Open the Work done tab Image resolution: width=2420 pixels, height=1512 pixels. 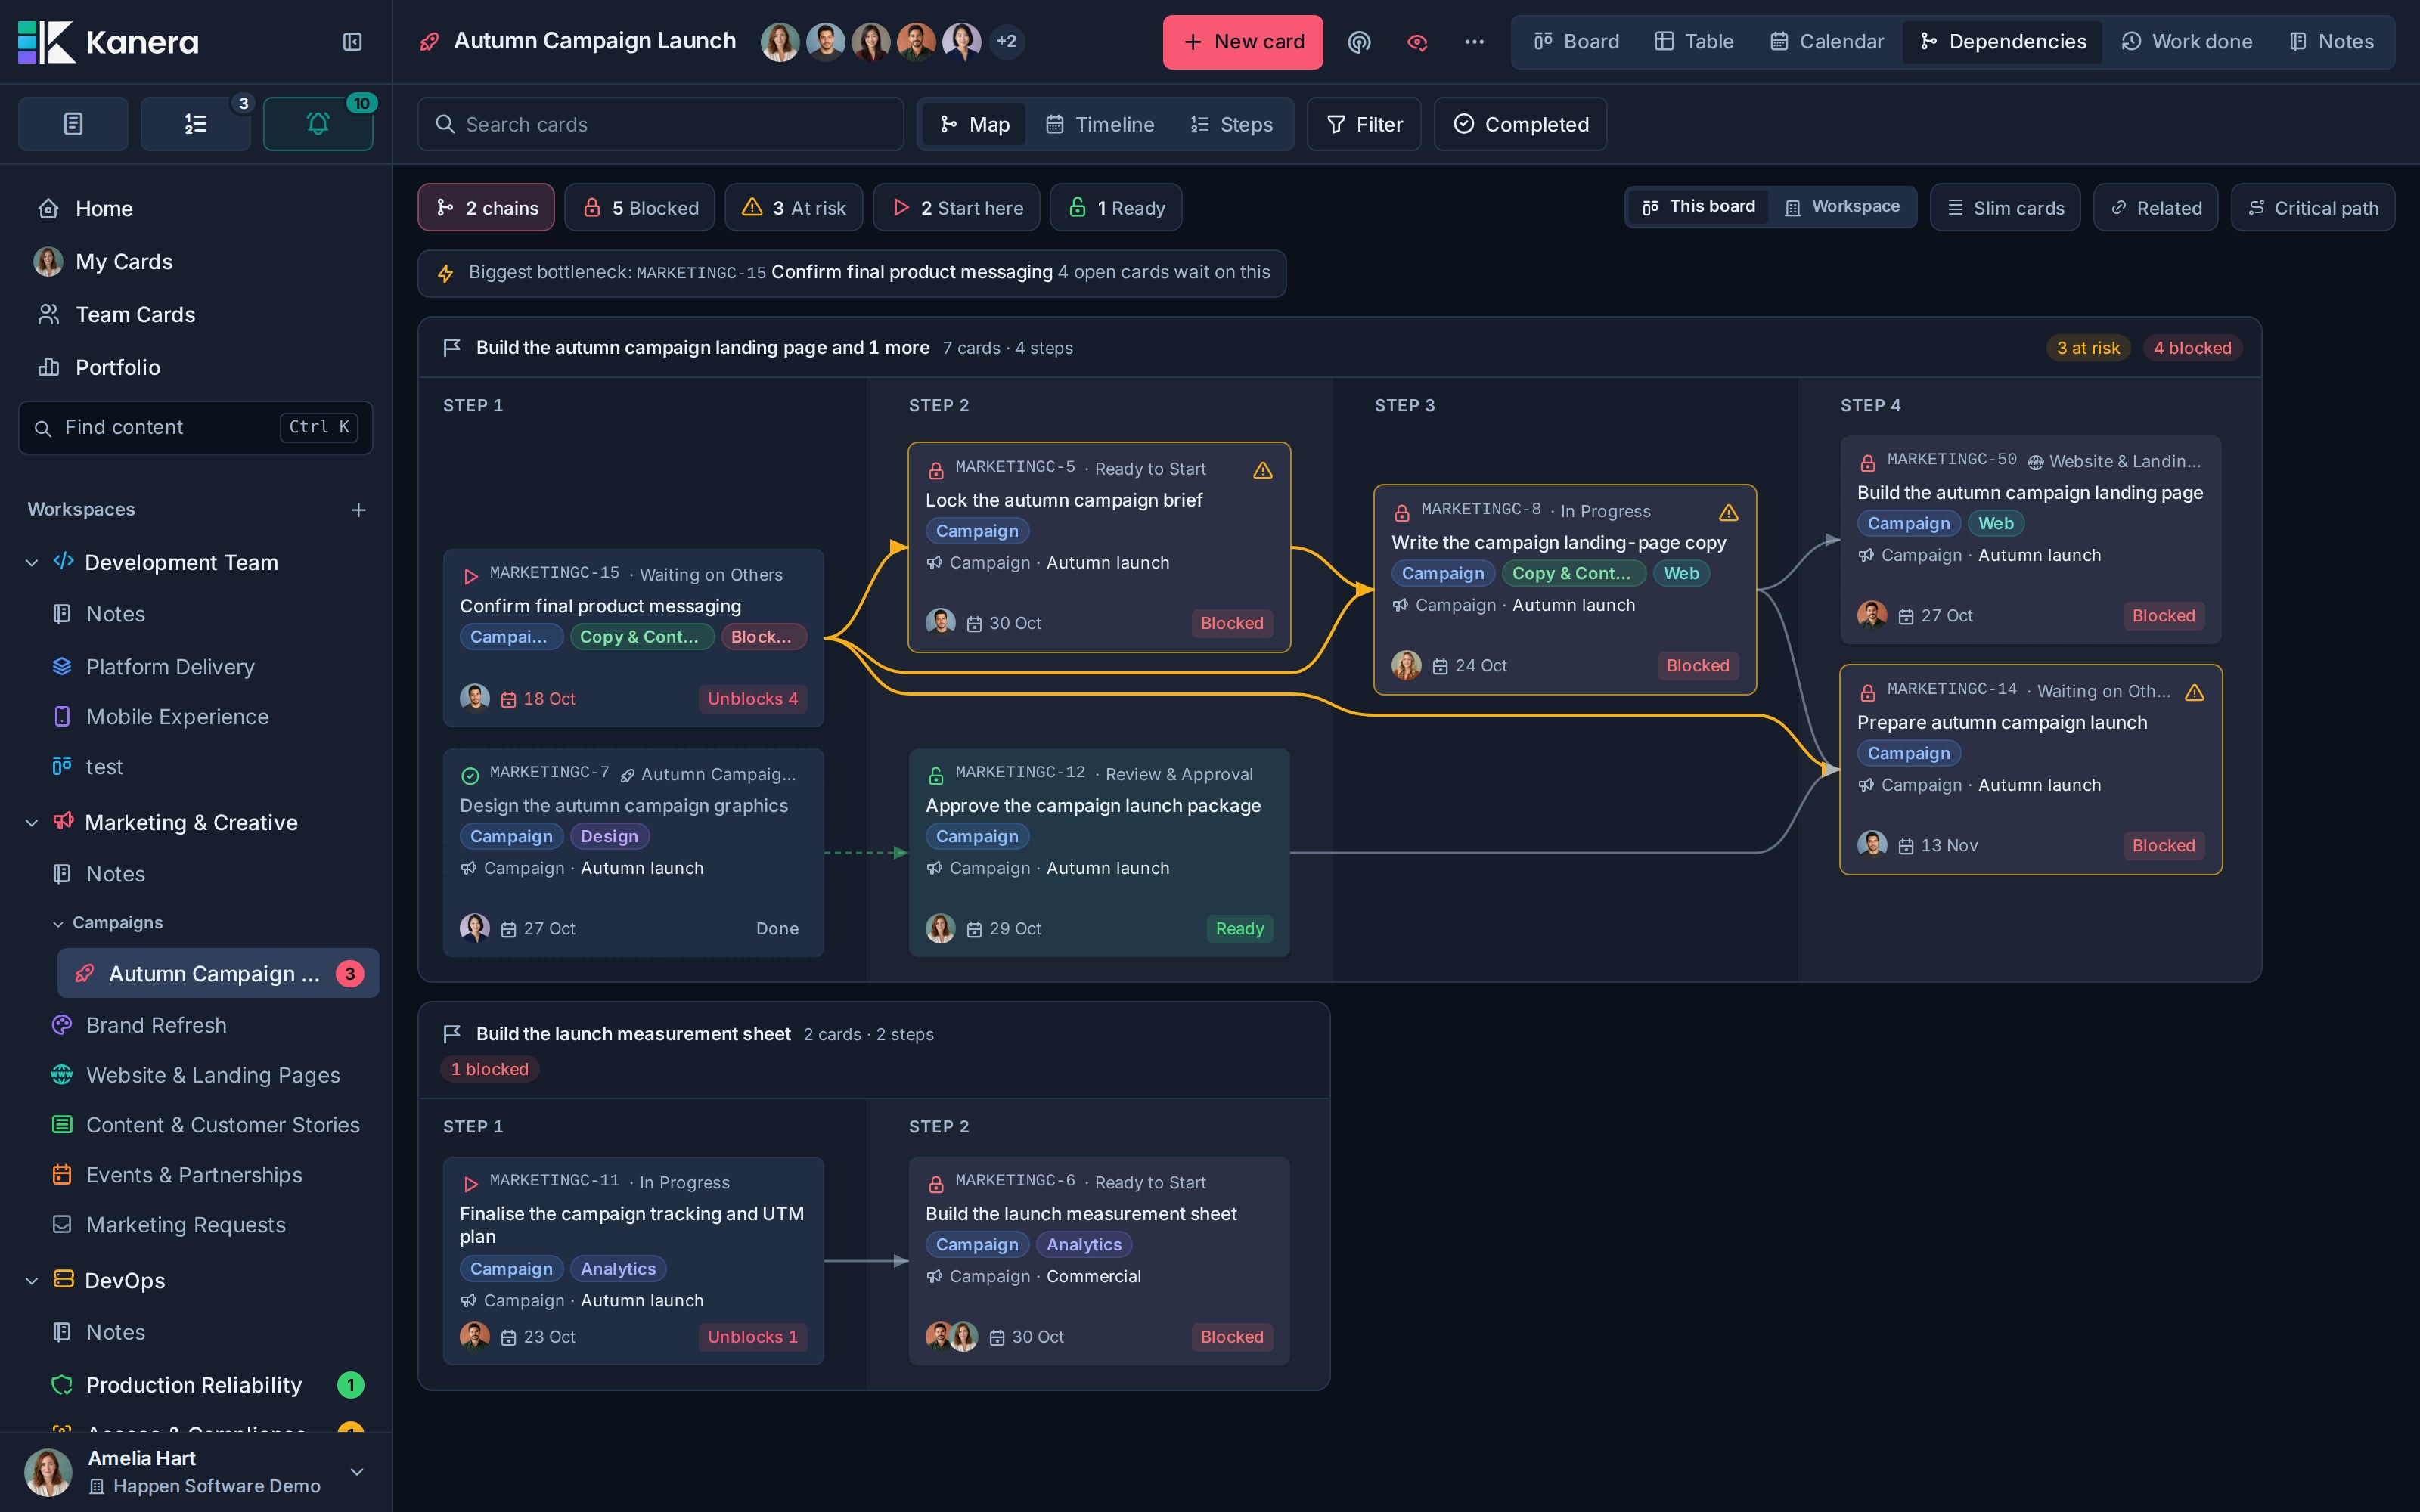[x=2186, y=42]
